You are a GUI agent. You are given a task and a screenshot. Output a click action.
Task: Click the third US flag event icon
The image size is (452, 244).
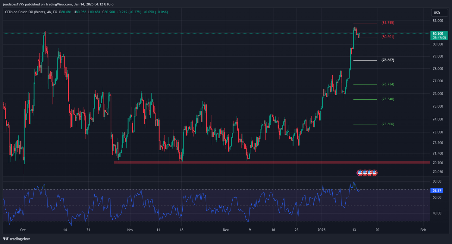(x=369, y=173)
